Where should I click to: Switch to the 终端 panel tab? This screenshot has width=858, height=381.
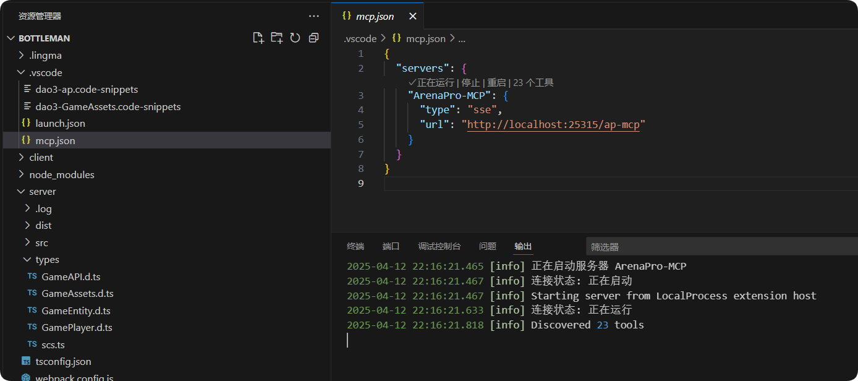[355, 246]
